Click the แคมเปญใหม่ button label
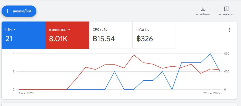The height and width of the screenshot is (106, 241). tap(22, 11)
